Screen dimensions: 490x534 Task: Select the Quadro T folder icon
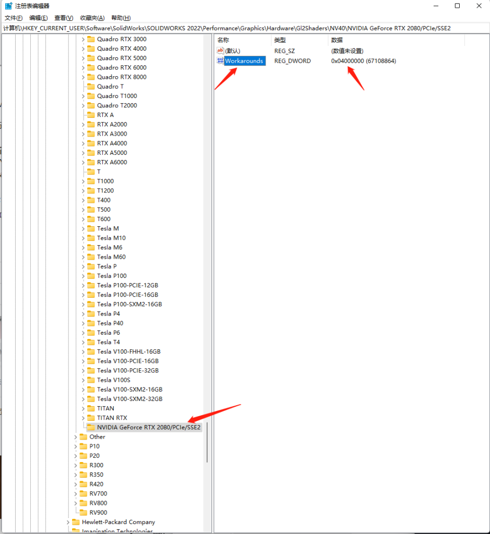coord(91,86)
